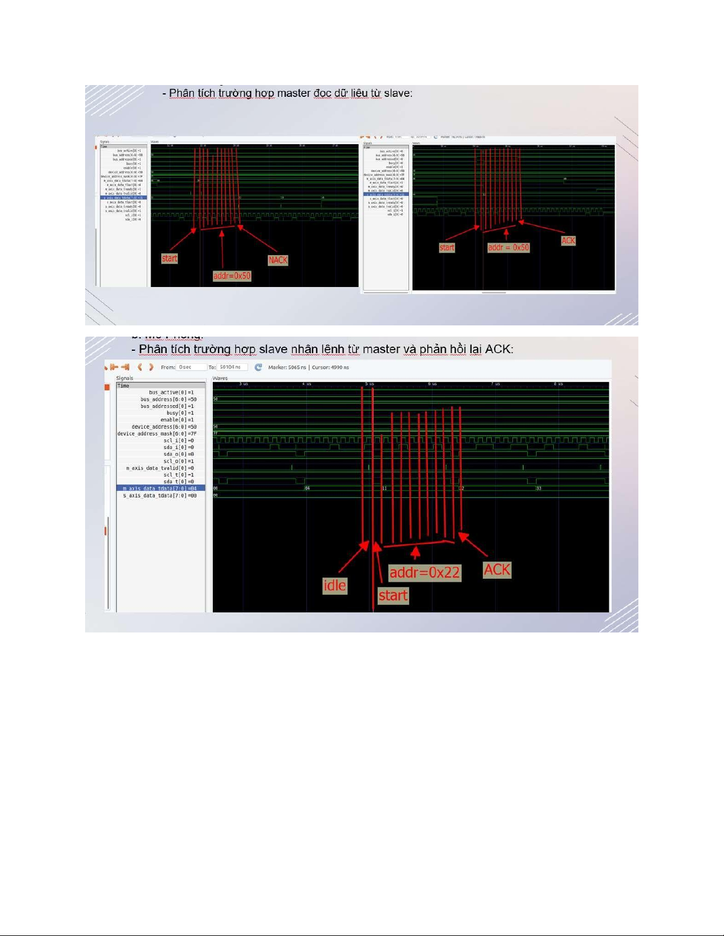Select the busy[0] signal row
724x936 pixels.
pyautogui.click(x=161, y=413)
